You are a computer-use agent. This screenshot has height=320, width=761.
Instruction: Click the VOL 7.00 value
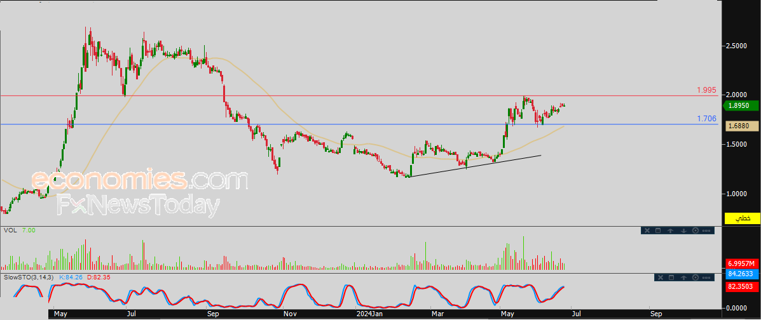pyautogui.click(x=29, y=230)
